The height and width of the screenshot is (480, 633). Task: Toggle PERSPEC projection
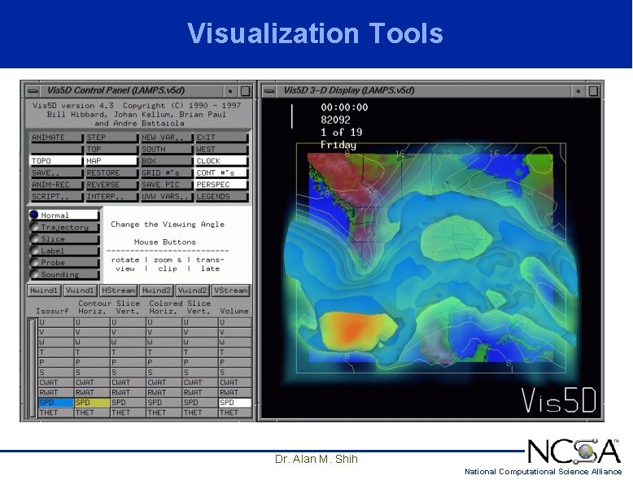tap(221, 185)
